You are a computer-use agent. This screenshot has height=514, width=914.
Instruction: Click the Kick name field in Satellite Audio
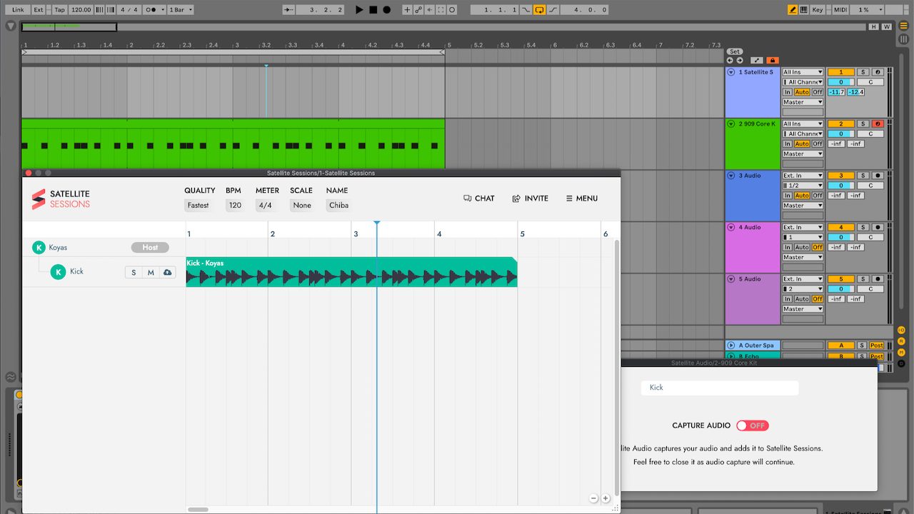click(720, 388)
